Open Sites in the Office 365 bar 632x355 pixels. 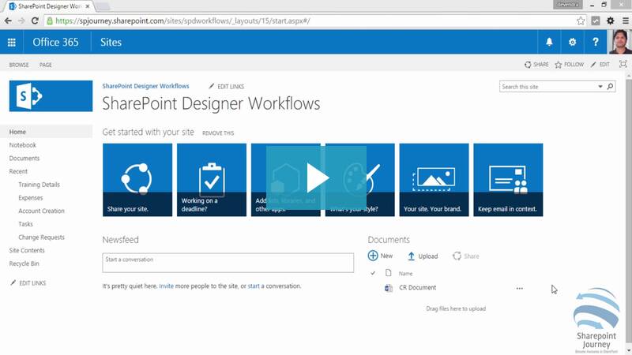coord(111,42)
